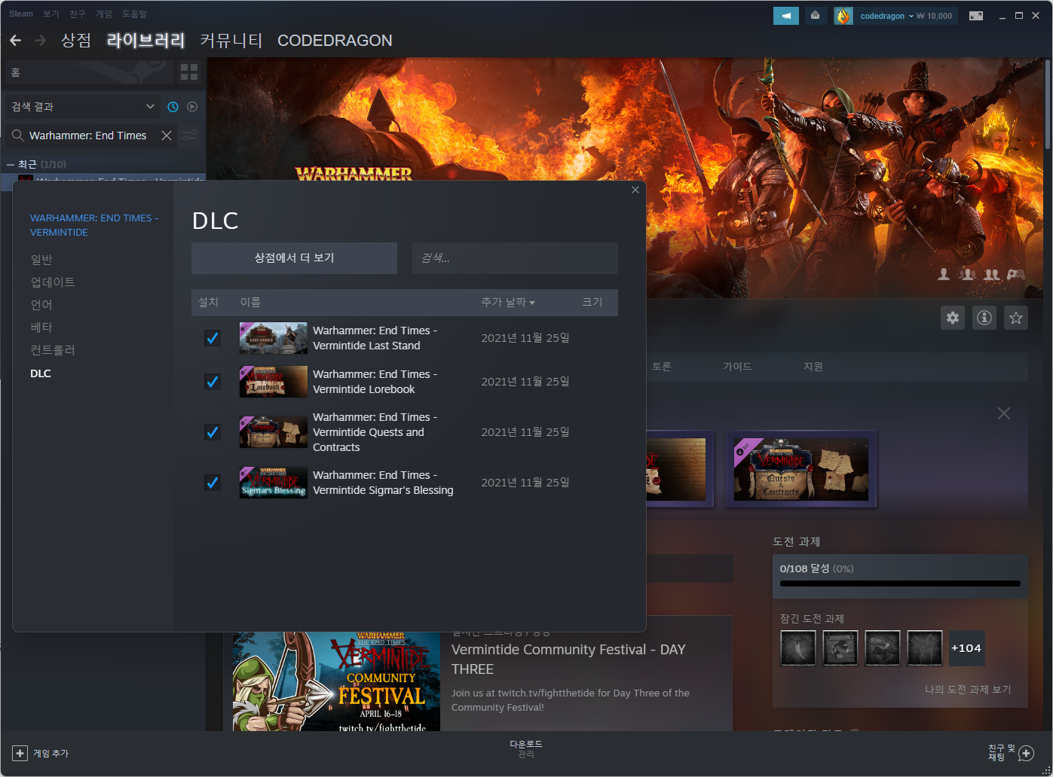Toggle library grid view icon

[x=189, y=72]
